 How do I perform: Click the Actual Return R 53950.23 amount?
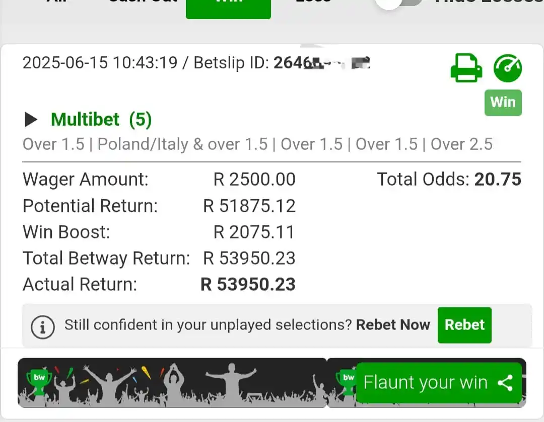(248, 284)
